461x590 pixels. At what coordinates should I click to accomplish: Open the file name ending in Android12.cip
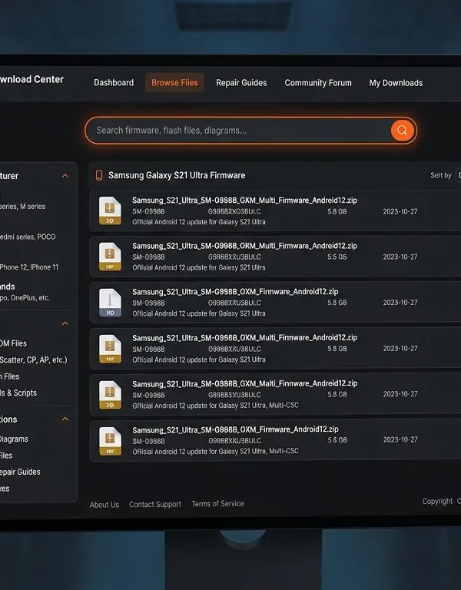pos(244,337)
